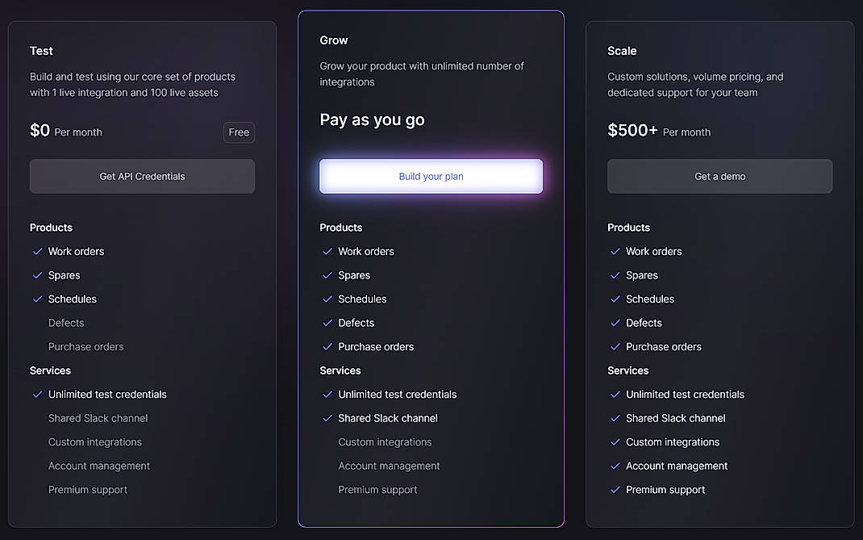Click Get API Credentials for the Test plan
The width and height of the screenshot is (863, 540).
pos(142,176)
